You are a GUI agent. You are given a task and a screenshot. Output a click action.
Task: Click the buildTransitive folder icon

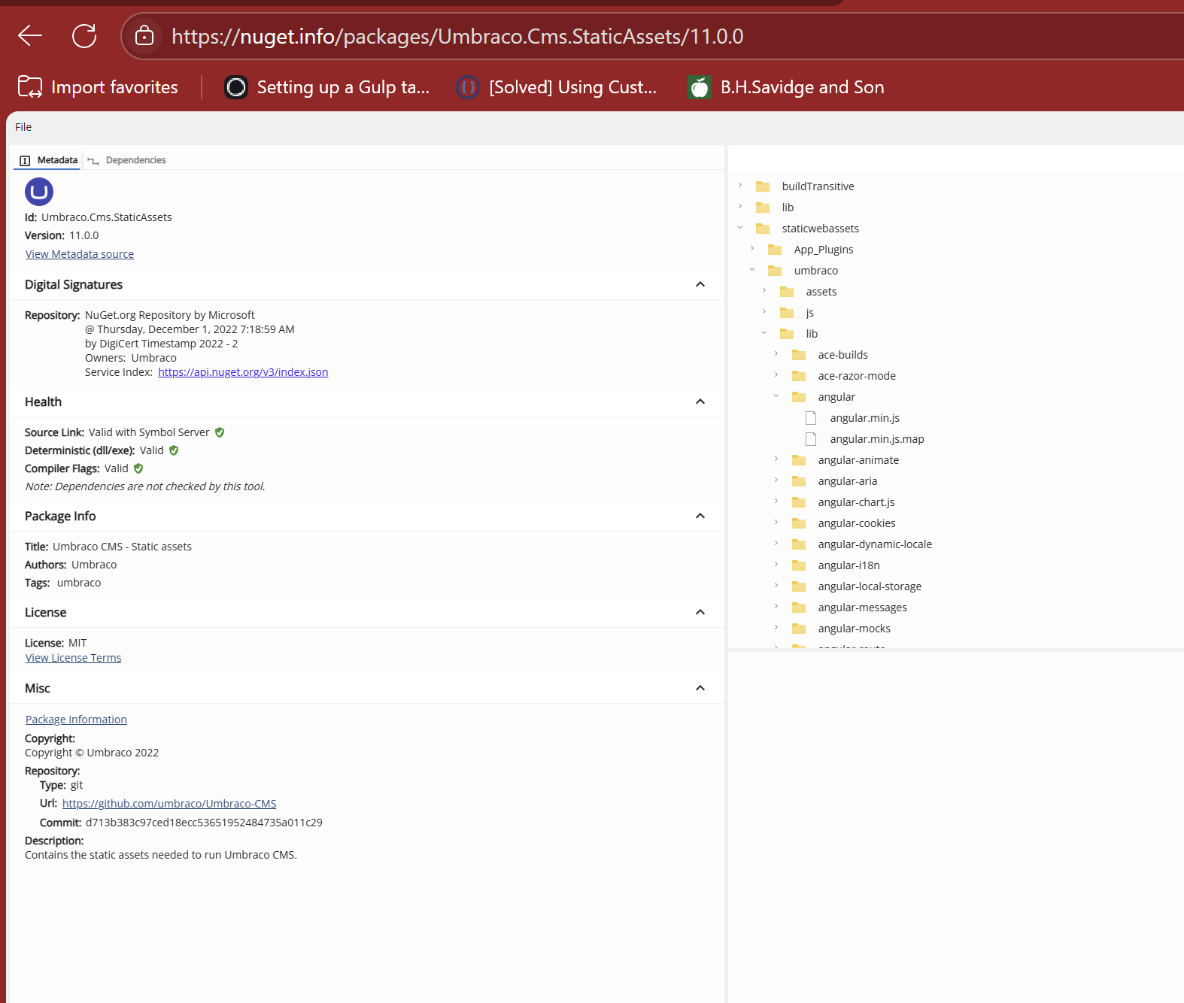(x=763, y=186)
